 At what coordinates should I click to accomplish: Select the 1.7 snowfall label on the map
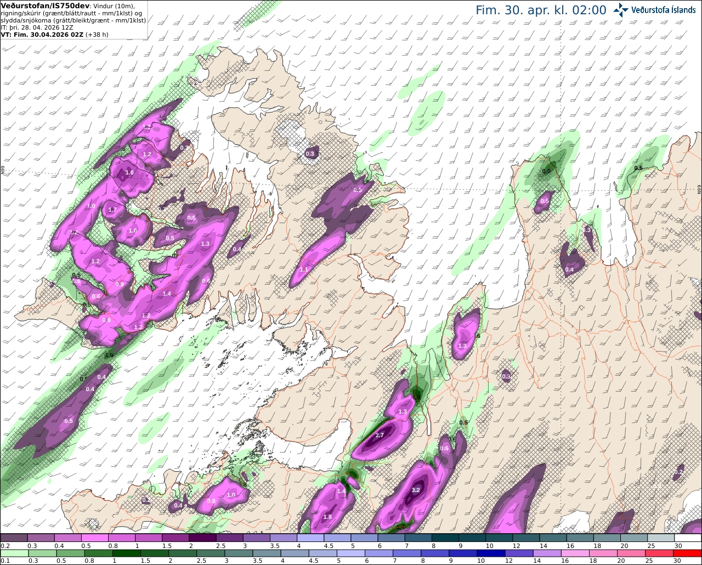tap(112, 210)
